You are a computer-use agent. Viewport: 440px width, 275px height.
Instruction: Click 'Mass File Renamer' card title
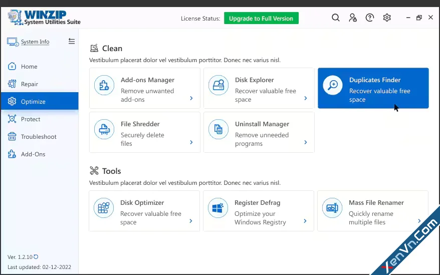click(x=376, y=202)
